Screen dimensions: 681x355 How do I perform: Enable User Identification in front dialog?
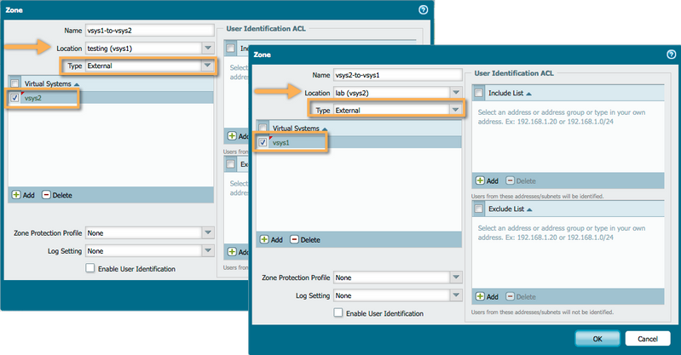click(339, 313)
